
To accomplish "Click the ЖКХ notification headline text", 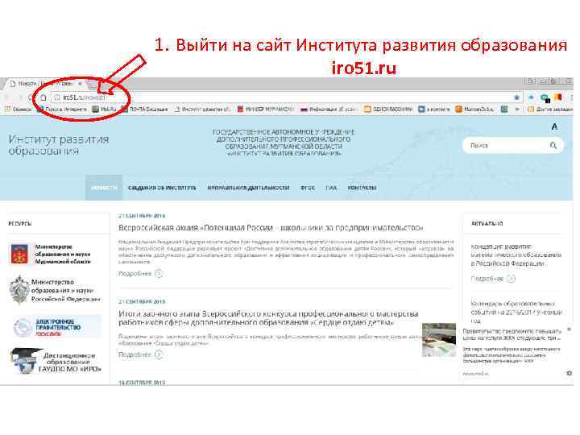I will click(512, 334).
